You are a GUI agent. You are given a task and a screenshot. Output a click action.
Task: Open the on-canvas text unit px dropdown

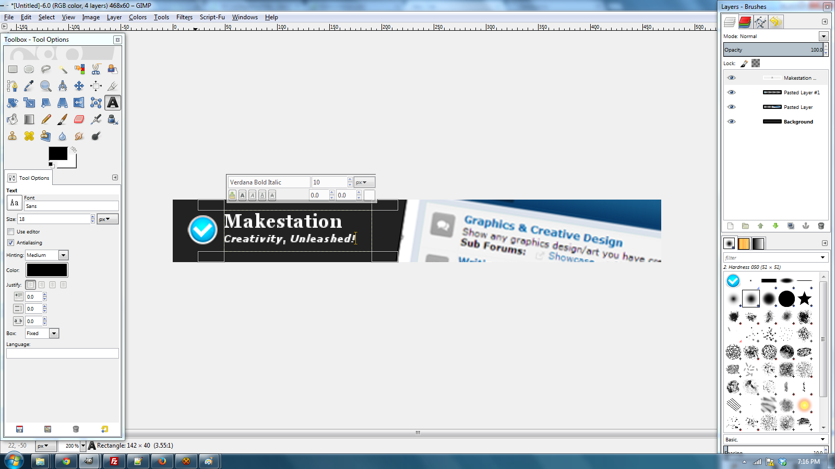364,182
